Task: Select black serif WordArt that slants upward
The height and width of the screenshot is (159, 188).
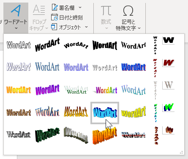Action: point(134,45)
